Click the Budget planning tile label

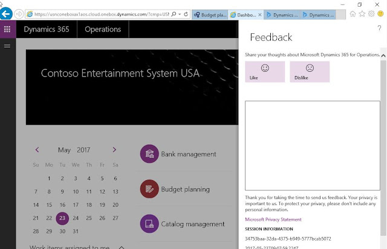click(186, 189)
